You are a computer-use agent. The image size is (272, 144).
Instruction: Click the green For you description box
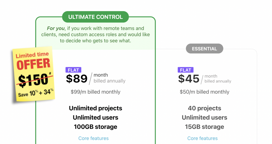coord(95,34)
